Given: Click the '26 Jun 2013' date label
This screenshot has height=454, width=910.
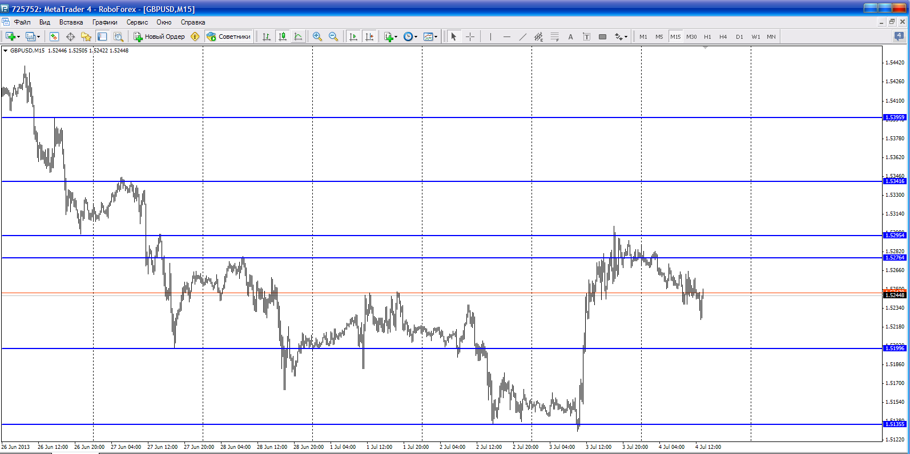Looking at the screenshot, I should point(16,447).
